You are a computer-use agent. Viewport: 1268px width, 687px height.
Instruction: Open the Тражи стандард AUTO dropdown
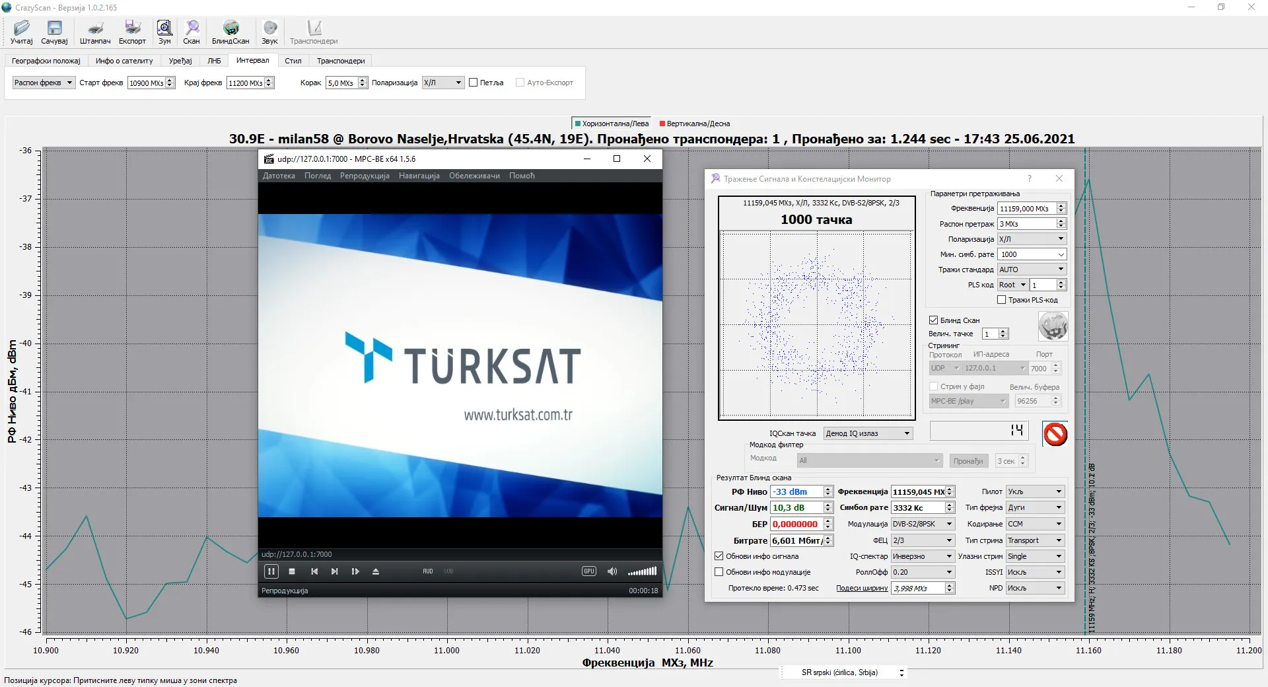point(1032,270)
